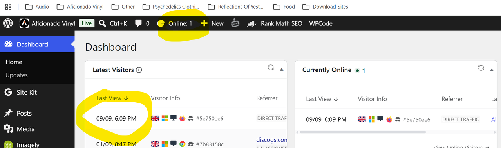This screenshot has height=148, width=501.
Task: Click desktop monitor icon in Currently Online row
Action: [x=380, y=119]
